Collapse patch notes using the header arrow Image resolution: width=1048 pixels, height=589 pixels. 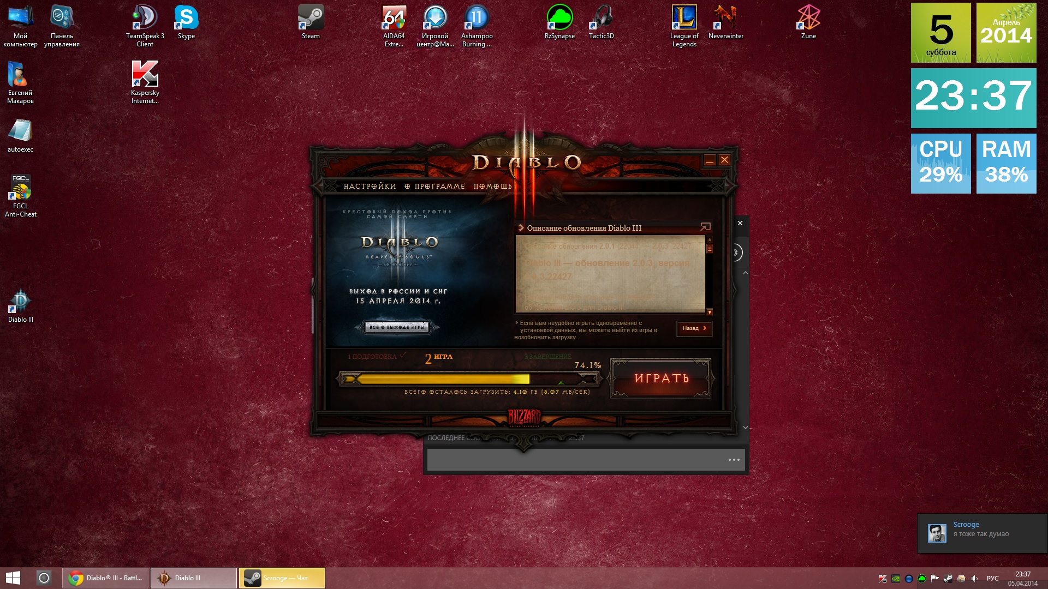coord(521,228)
